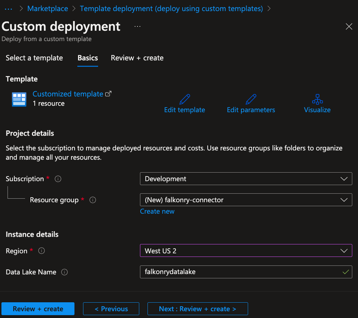Switch to the Select a template tab
Viewport: 358px width, 318px height.
tap(34, 58)
